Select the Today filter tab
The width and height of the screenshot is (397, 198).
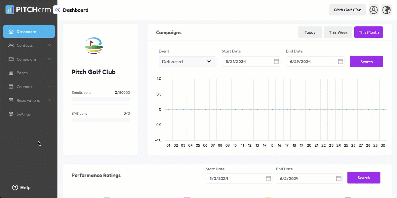[x=310, y=32]
